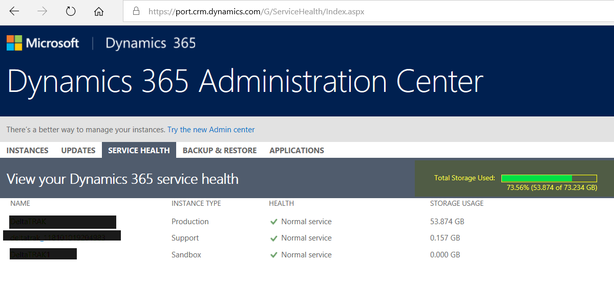Click the 73.56% storage summary text
The width and height of the screenshot is (614, 287).
tap(552, 188)
